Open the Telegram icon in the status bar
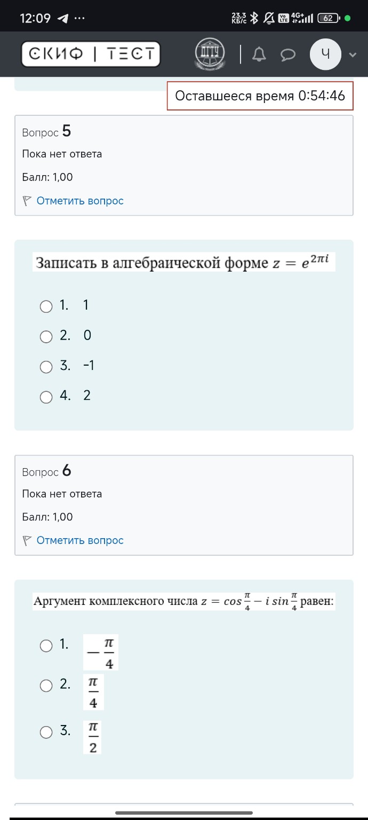The height and width of the screenshot is (820, 368). point(62,18)
